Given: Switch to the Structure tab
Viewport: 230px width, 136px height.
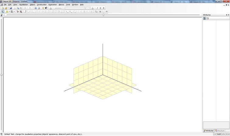Looking at the screenshot, I should 220,131.
